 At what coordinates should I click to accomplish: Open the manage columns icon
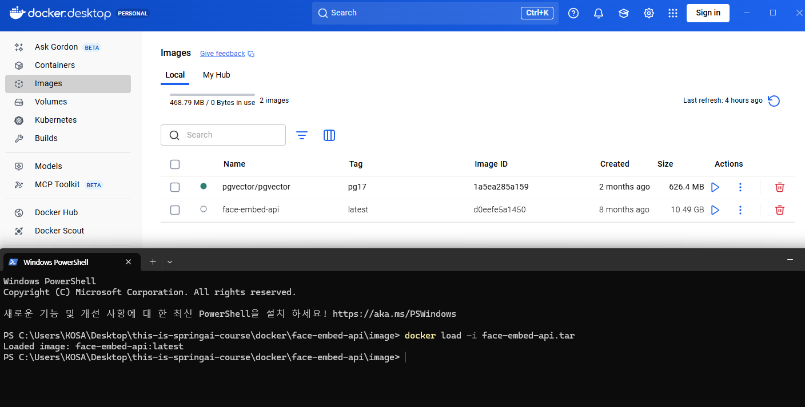tap(329, 135)
